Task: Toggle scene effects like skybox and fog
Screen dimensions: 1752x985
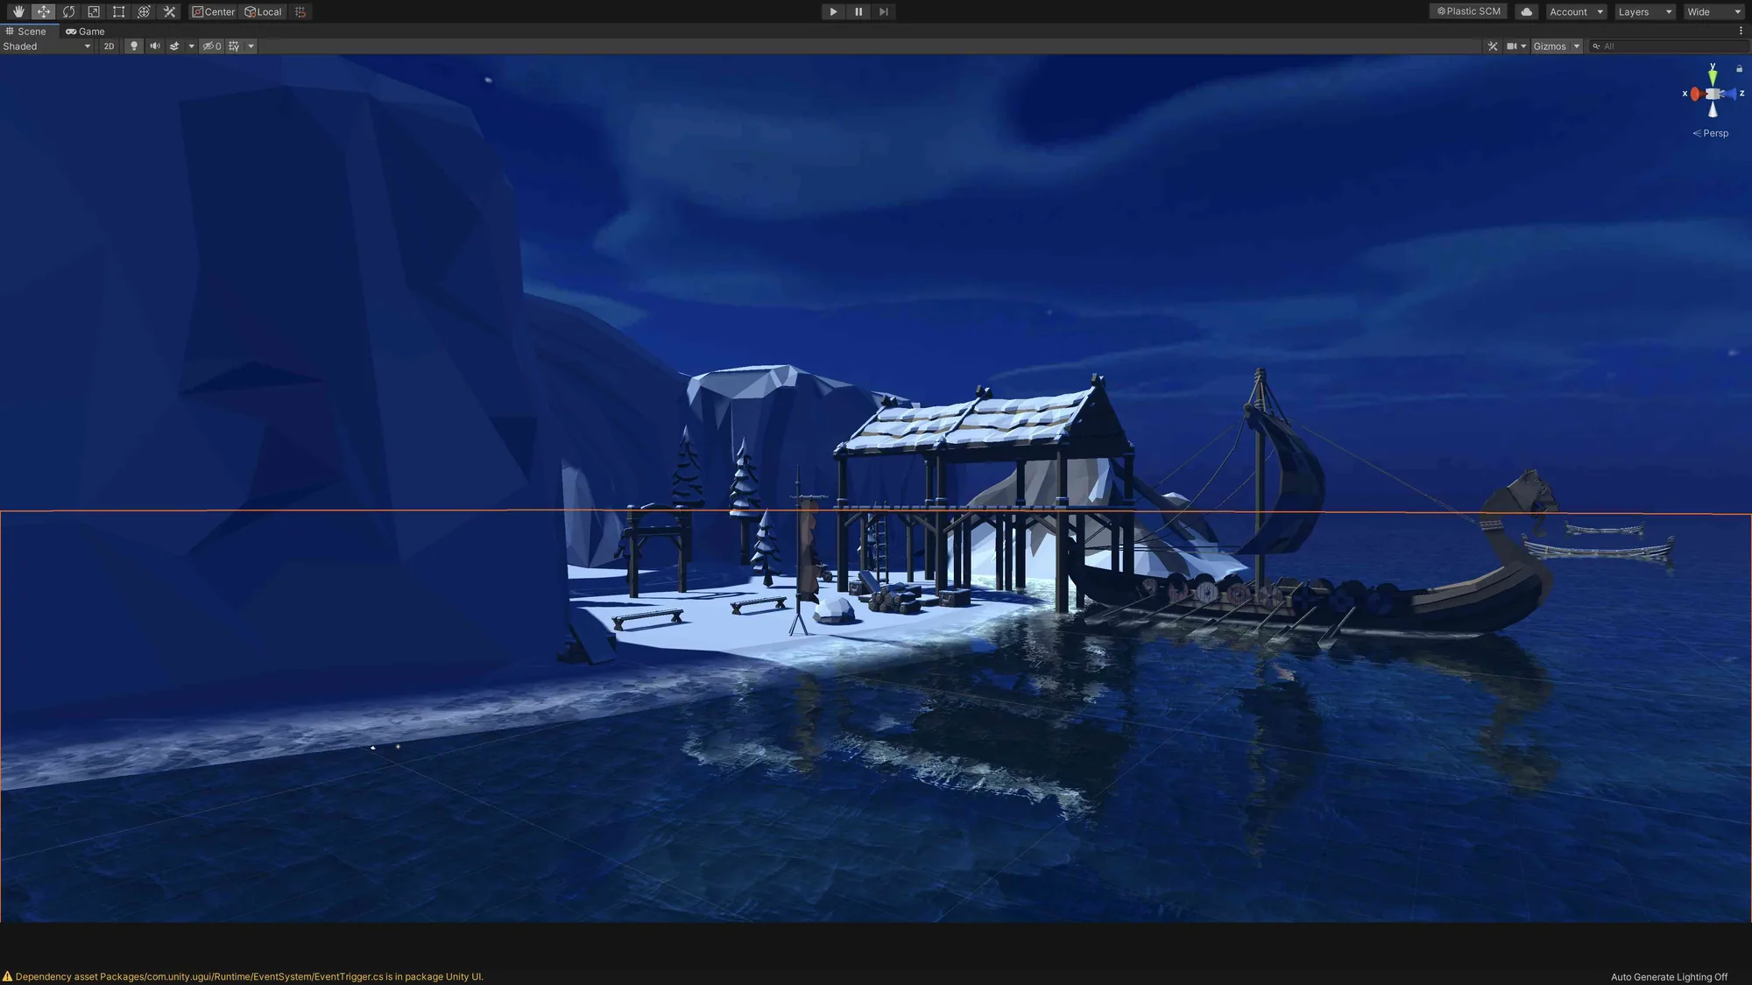Action: tap(175, 46)
